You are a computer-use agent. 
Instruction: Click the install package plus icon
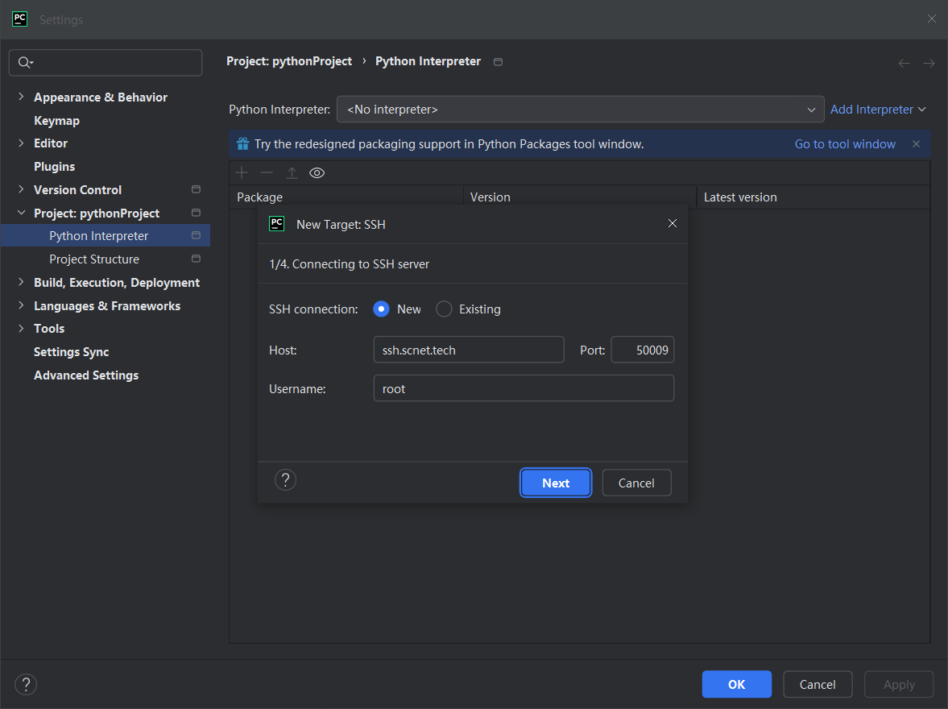tap(242, 173)
